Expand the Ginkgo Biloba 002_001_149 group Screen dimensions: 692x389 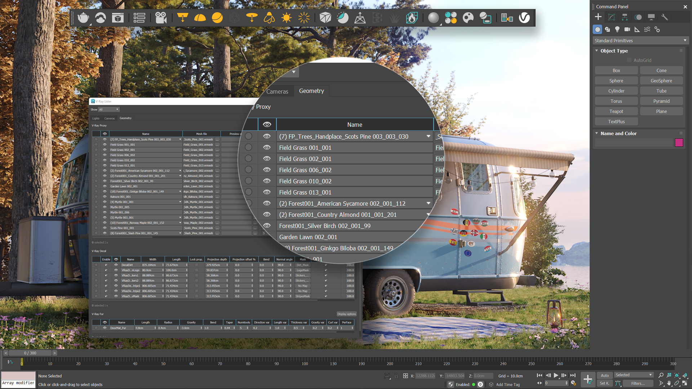180,192
